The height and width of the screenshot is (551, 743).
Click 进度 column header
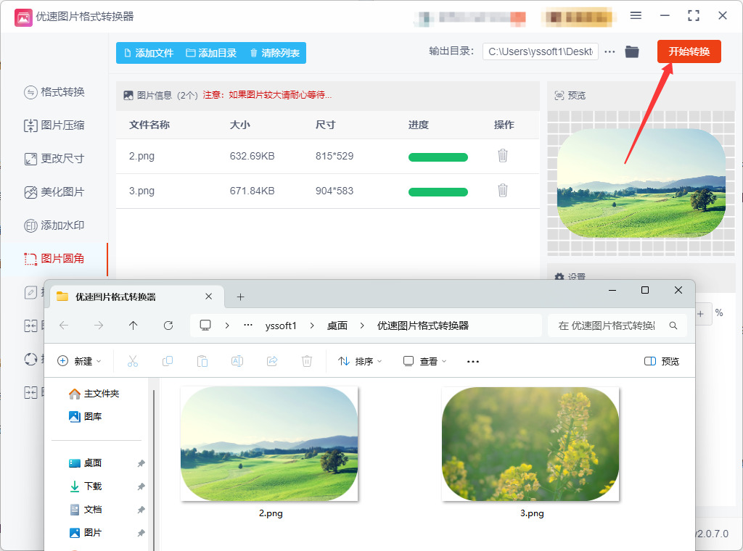pyautogui.click(x=419, y=125)
